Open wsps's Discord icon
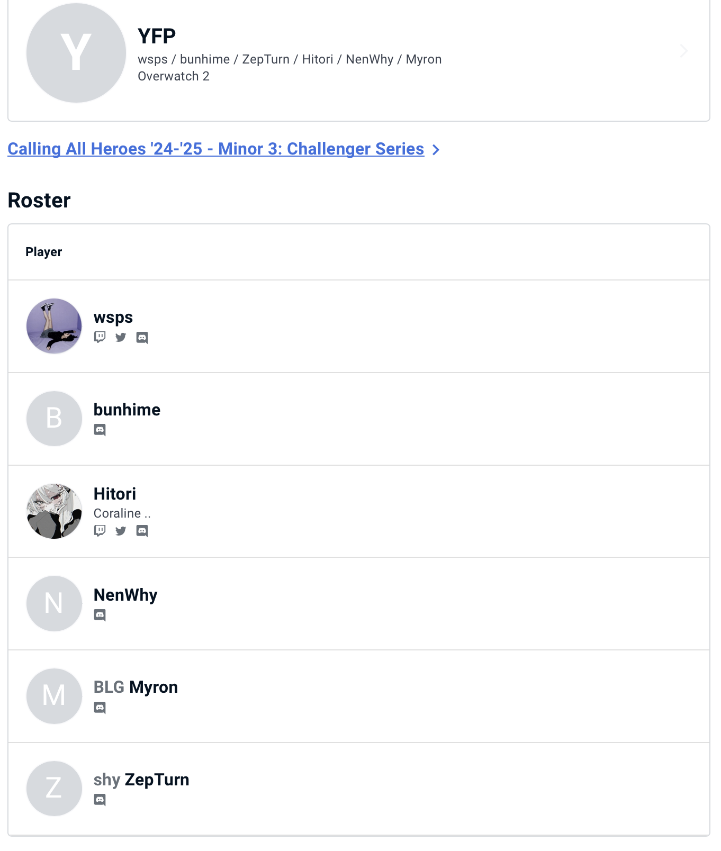 click(142, 338)
